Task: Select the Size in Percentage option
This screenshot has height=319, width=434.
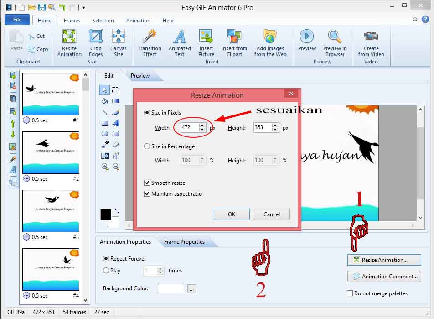Action: pos(147,147)
